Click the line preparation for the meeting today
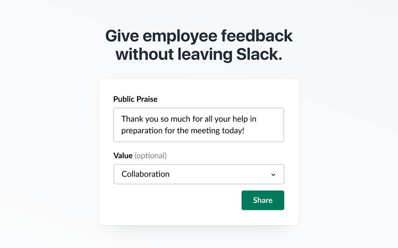 (183, 131)
